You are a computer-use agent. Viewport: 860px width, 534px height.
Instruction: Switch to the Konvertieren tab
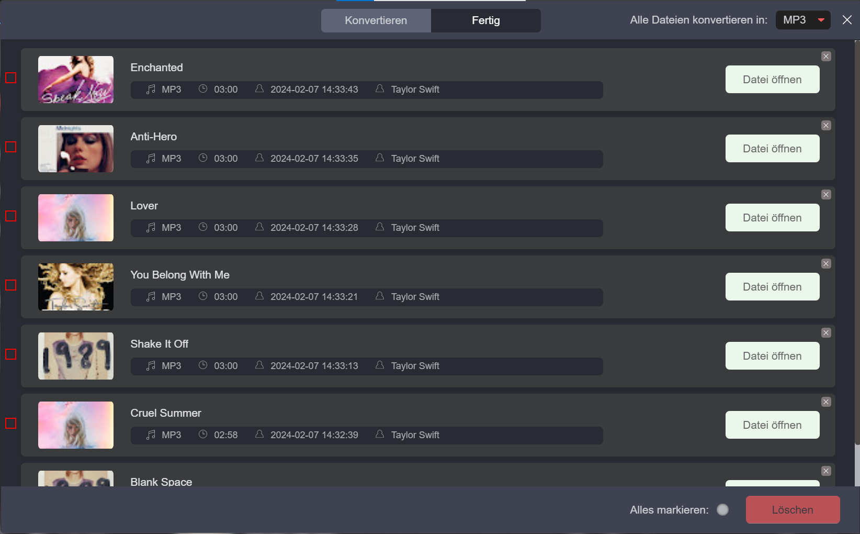(x=376, y=20)
